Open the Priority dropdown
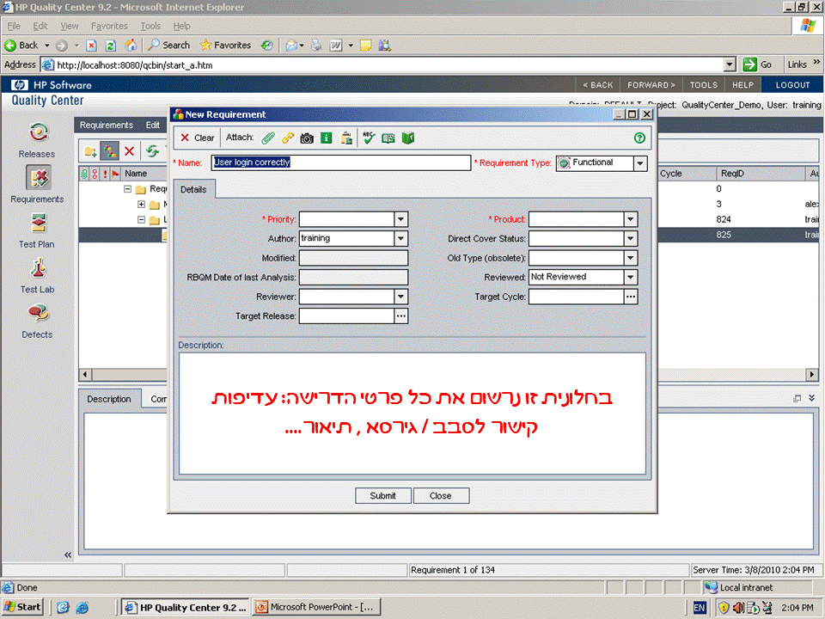The image size is (825, 619). click(x=401, y=219)
